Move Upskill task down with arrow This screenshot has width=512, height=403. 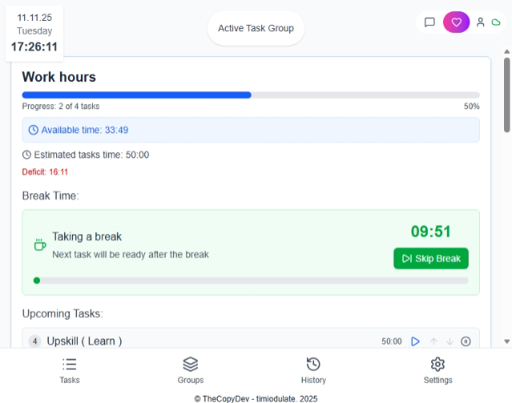click(x=450, y=341)
